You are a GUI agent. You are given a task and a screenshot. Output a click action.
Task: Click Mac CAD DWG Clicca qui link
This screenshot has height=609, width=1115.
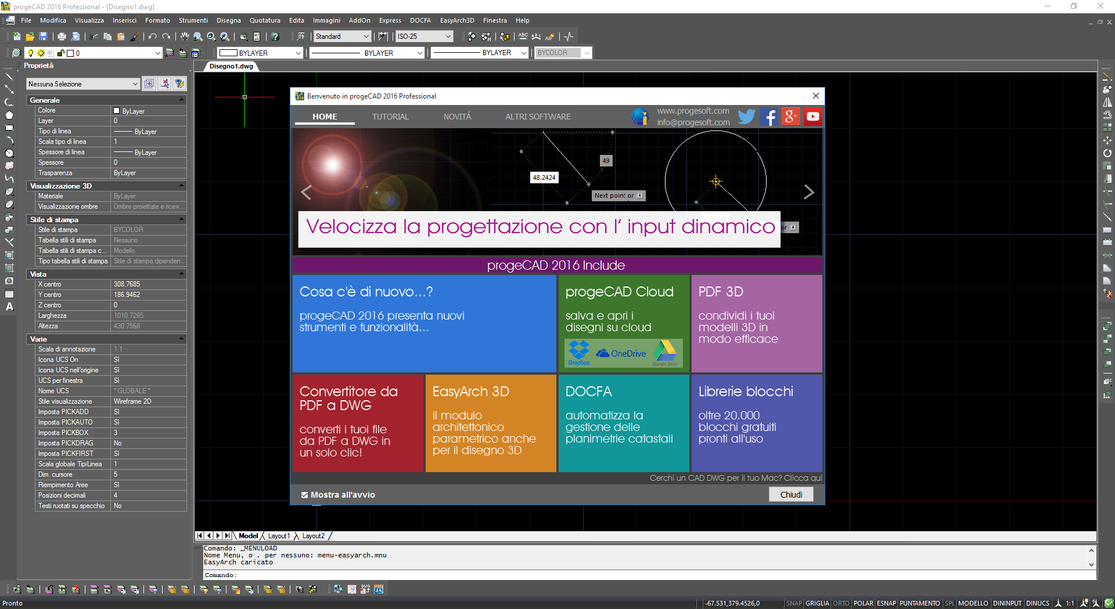(x=736, y=478)
